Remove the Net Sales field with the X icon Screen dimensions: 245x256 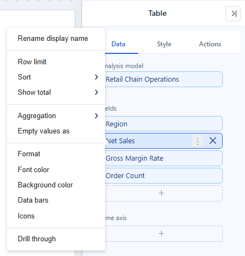[213, 141]
